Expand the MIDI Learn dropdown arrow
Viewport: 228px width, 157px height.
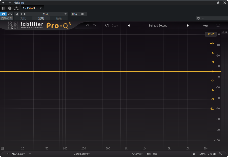[x=30, y=154]
